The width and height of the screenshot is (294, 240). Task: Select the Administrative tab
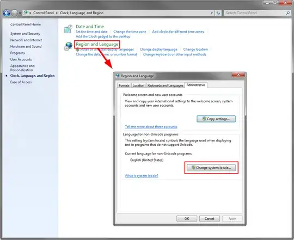coord(196,85)
